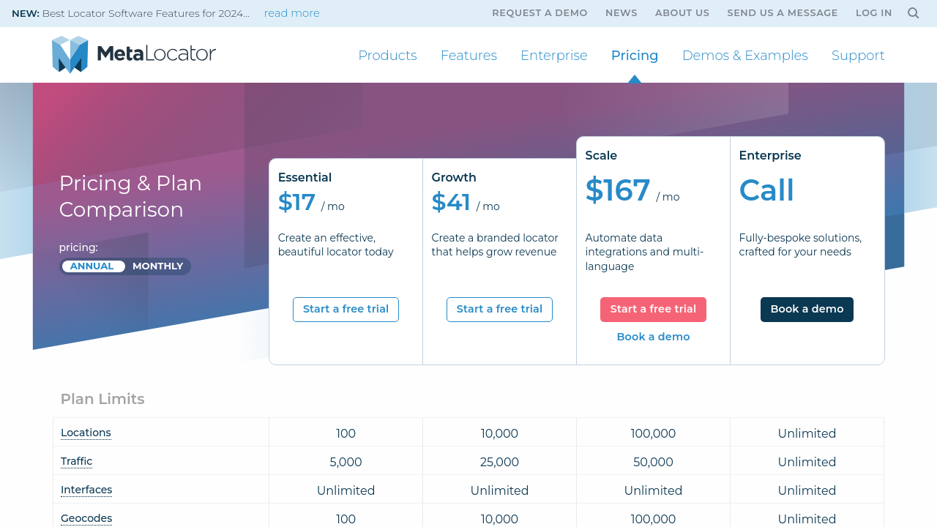Image resolution: width=937 pixels, height=527 pixels.
Task: Click the MetaLocator logo
Action: (x=134, y=55)
